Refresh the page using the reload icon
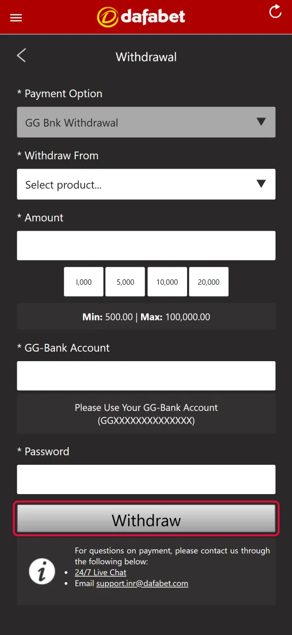 click(x=275, y=13)
